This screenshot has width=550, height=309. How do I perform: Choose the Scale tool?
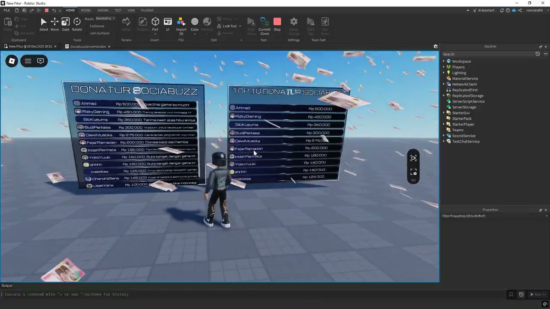tap(65, 24)
